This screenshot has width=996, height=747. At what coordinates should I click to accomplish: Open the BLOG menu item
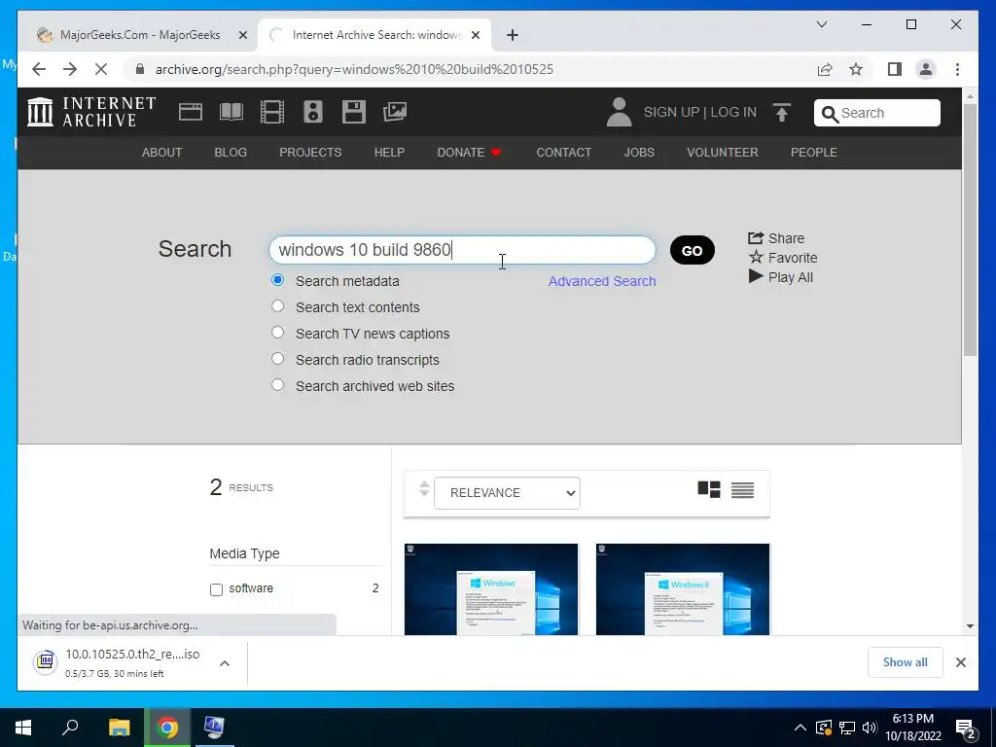(x=231, y=153)
